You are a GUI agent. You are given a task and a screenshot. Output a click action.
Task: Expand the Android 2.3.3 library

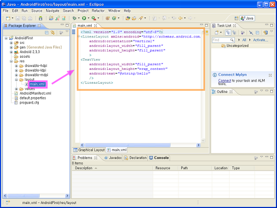[x=11, y=52]
